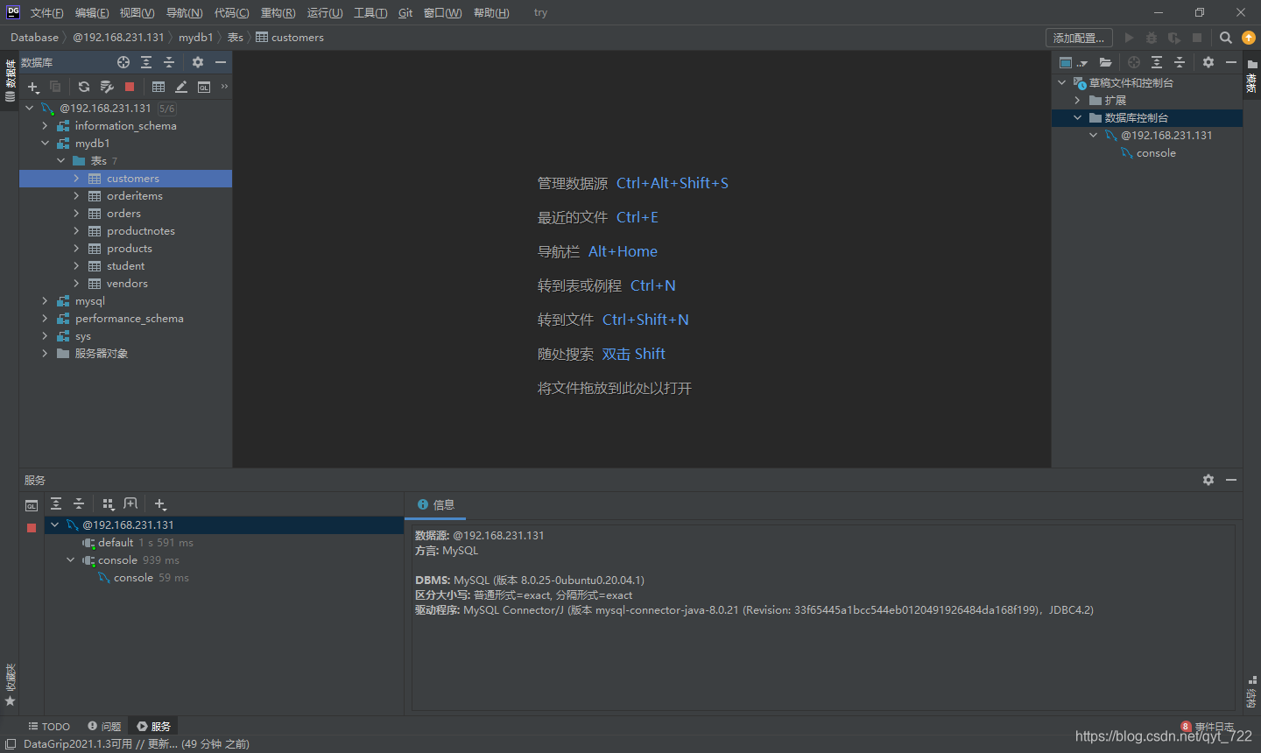This screenshot has height=753, width=1261.
Task: Click Open in new tab icon in services
Action: [130, 503]
